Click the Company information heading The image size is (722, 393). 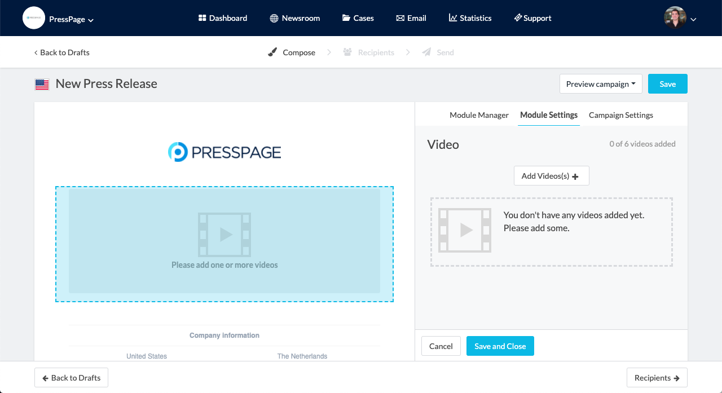[224, 335]
